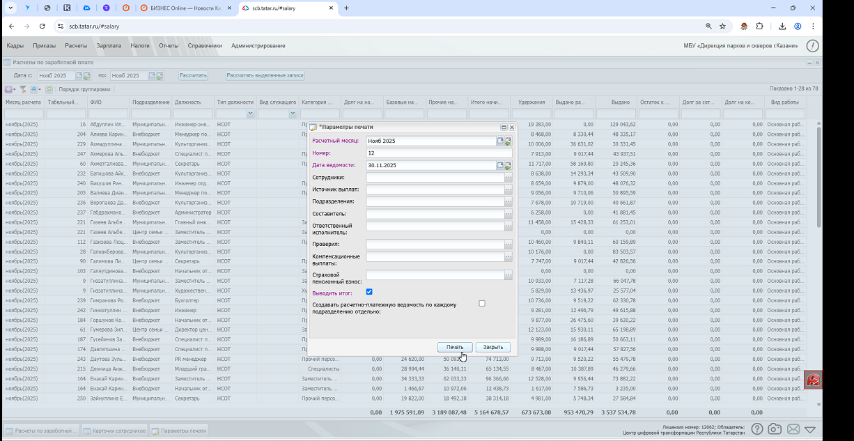Open calendar picker for Расчетный месяц
Screen dimensions: 854x441
coord(500,141)
